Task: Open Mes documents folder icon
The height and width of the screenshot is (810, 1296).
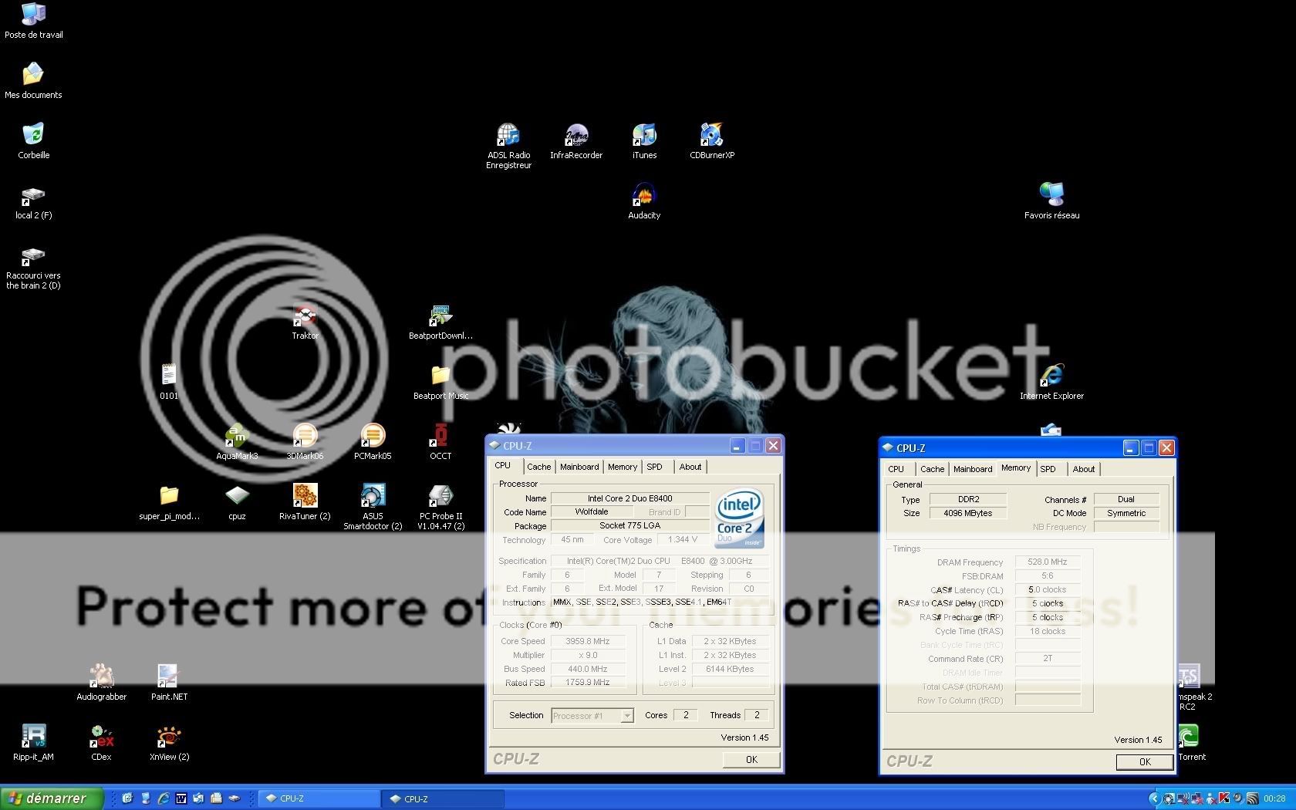Action: (33, 80)
